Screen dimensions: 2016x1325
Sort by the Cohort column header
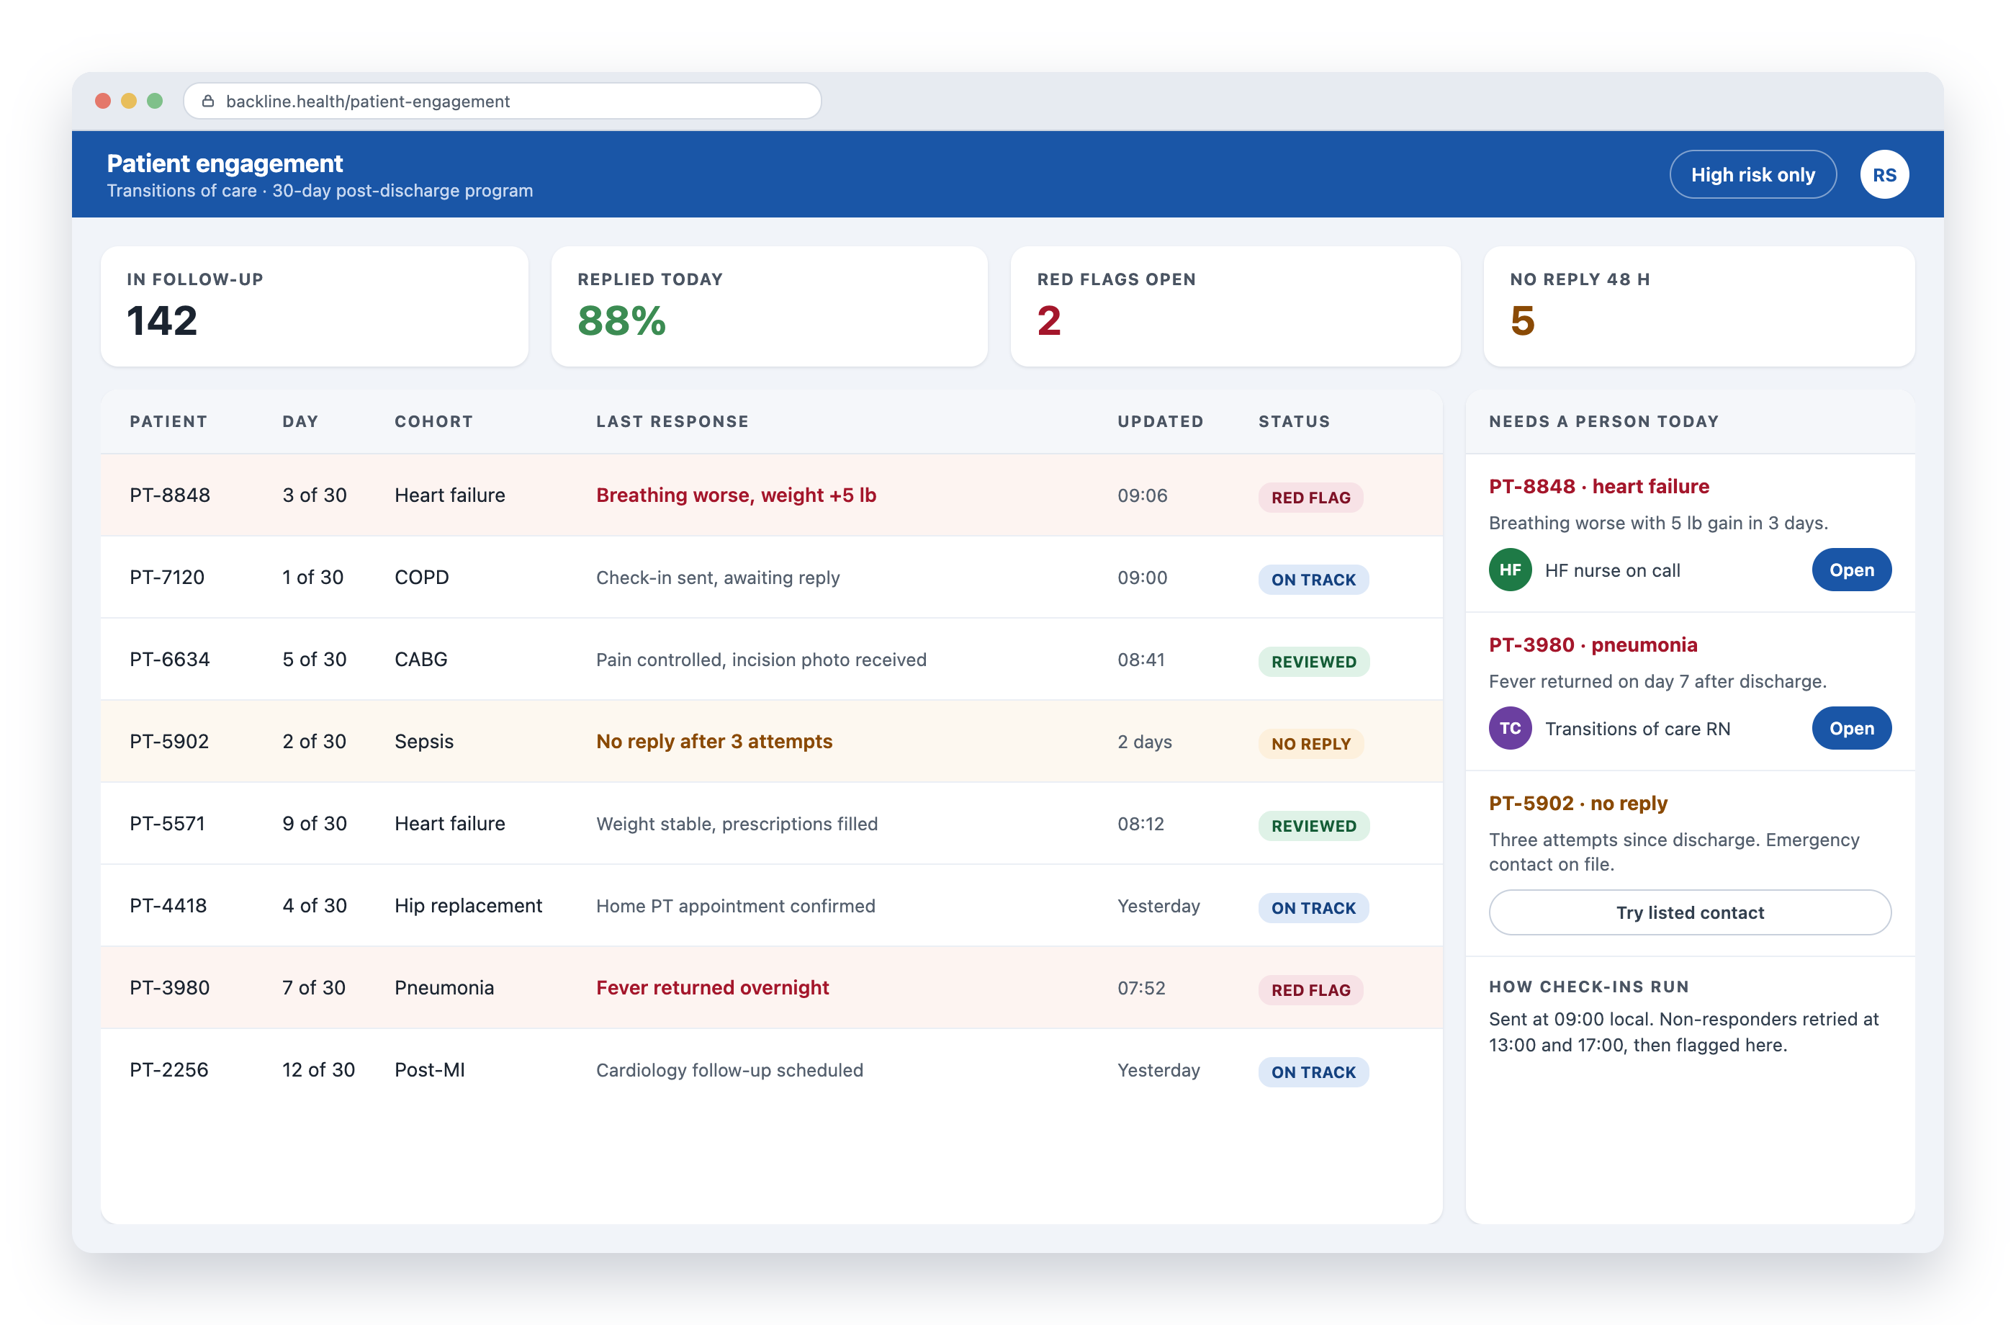click(433, 421)
